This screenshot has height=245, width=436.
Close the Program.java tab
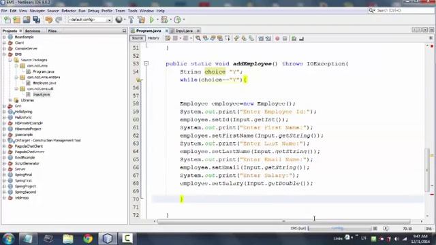click(x=166, y=31)
